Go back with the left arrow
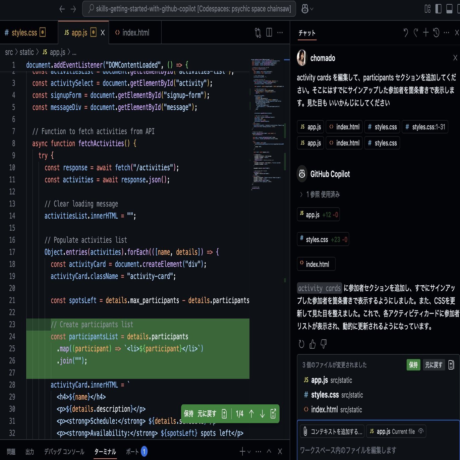This screenshot has width=460, height=460. point(62,9)
